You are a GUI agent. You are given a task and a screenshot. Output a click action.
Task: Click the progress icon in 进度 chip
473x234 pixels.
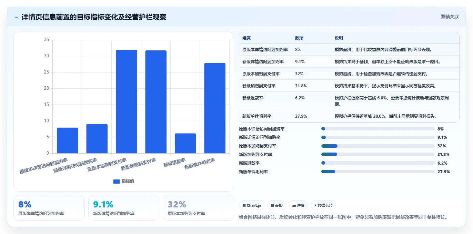(294, 205)
